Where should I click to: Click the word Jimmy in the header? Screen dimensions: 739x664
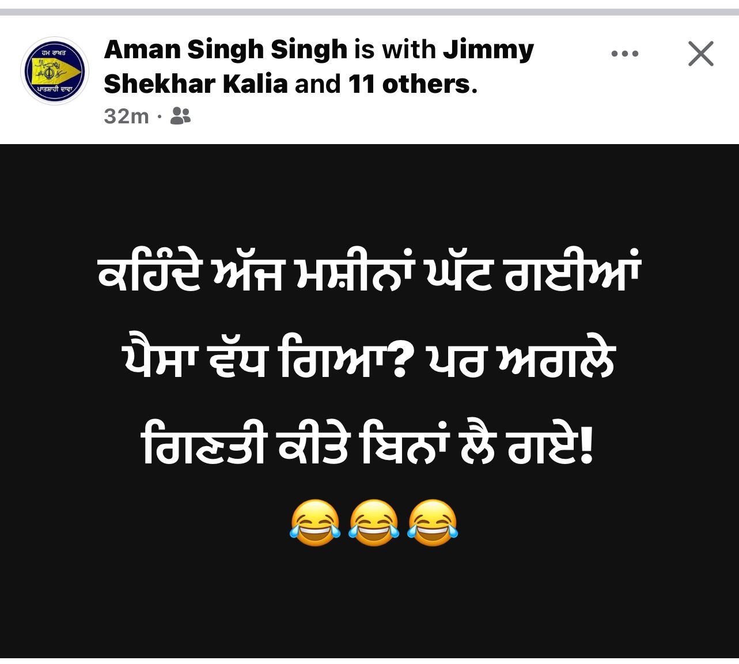pos(488,50)
